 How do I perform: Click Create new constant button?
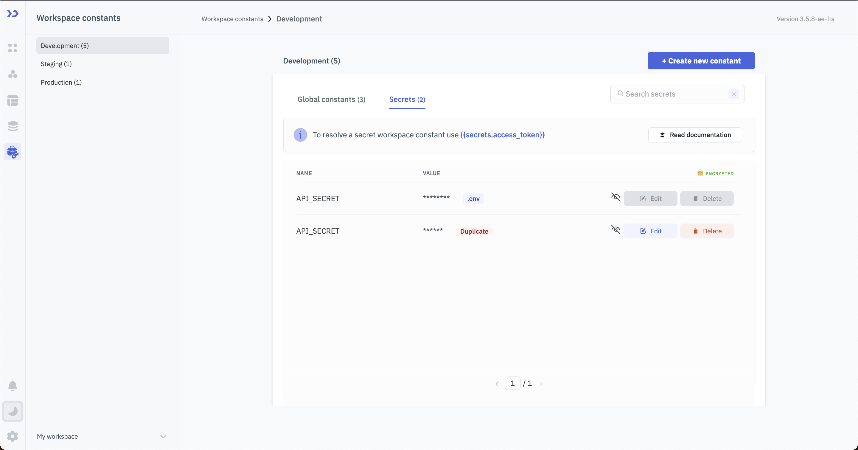(x=701, y=60)
